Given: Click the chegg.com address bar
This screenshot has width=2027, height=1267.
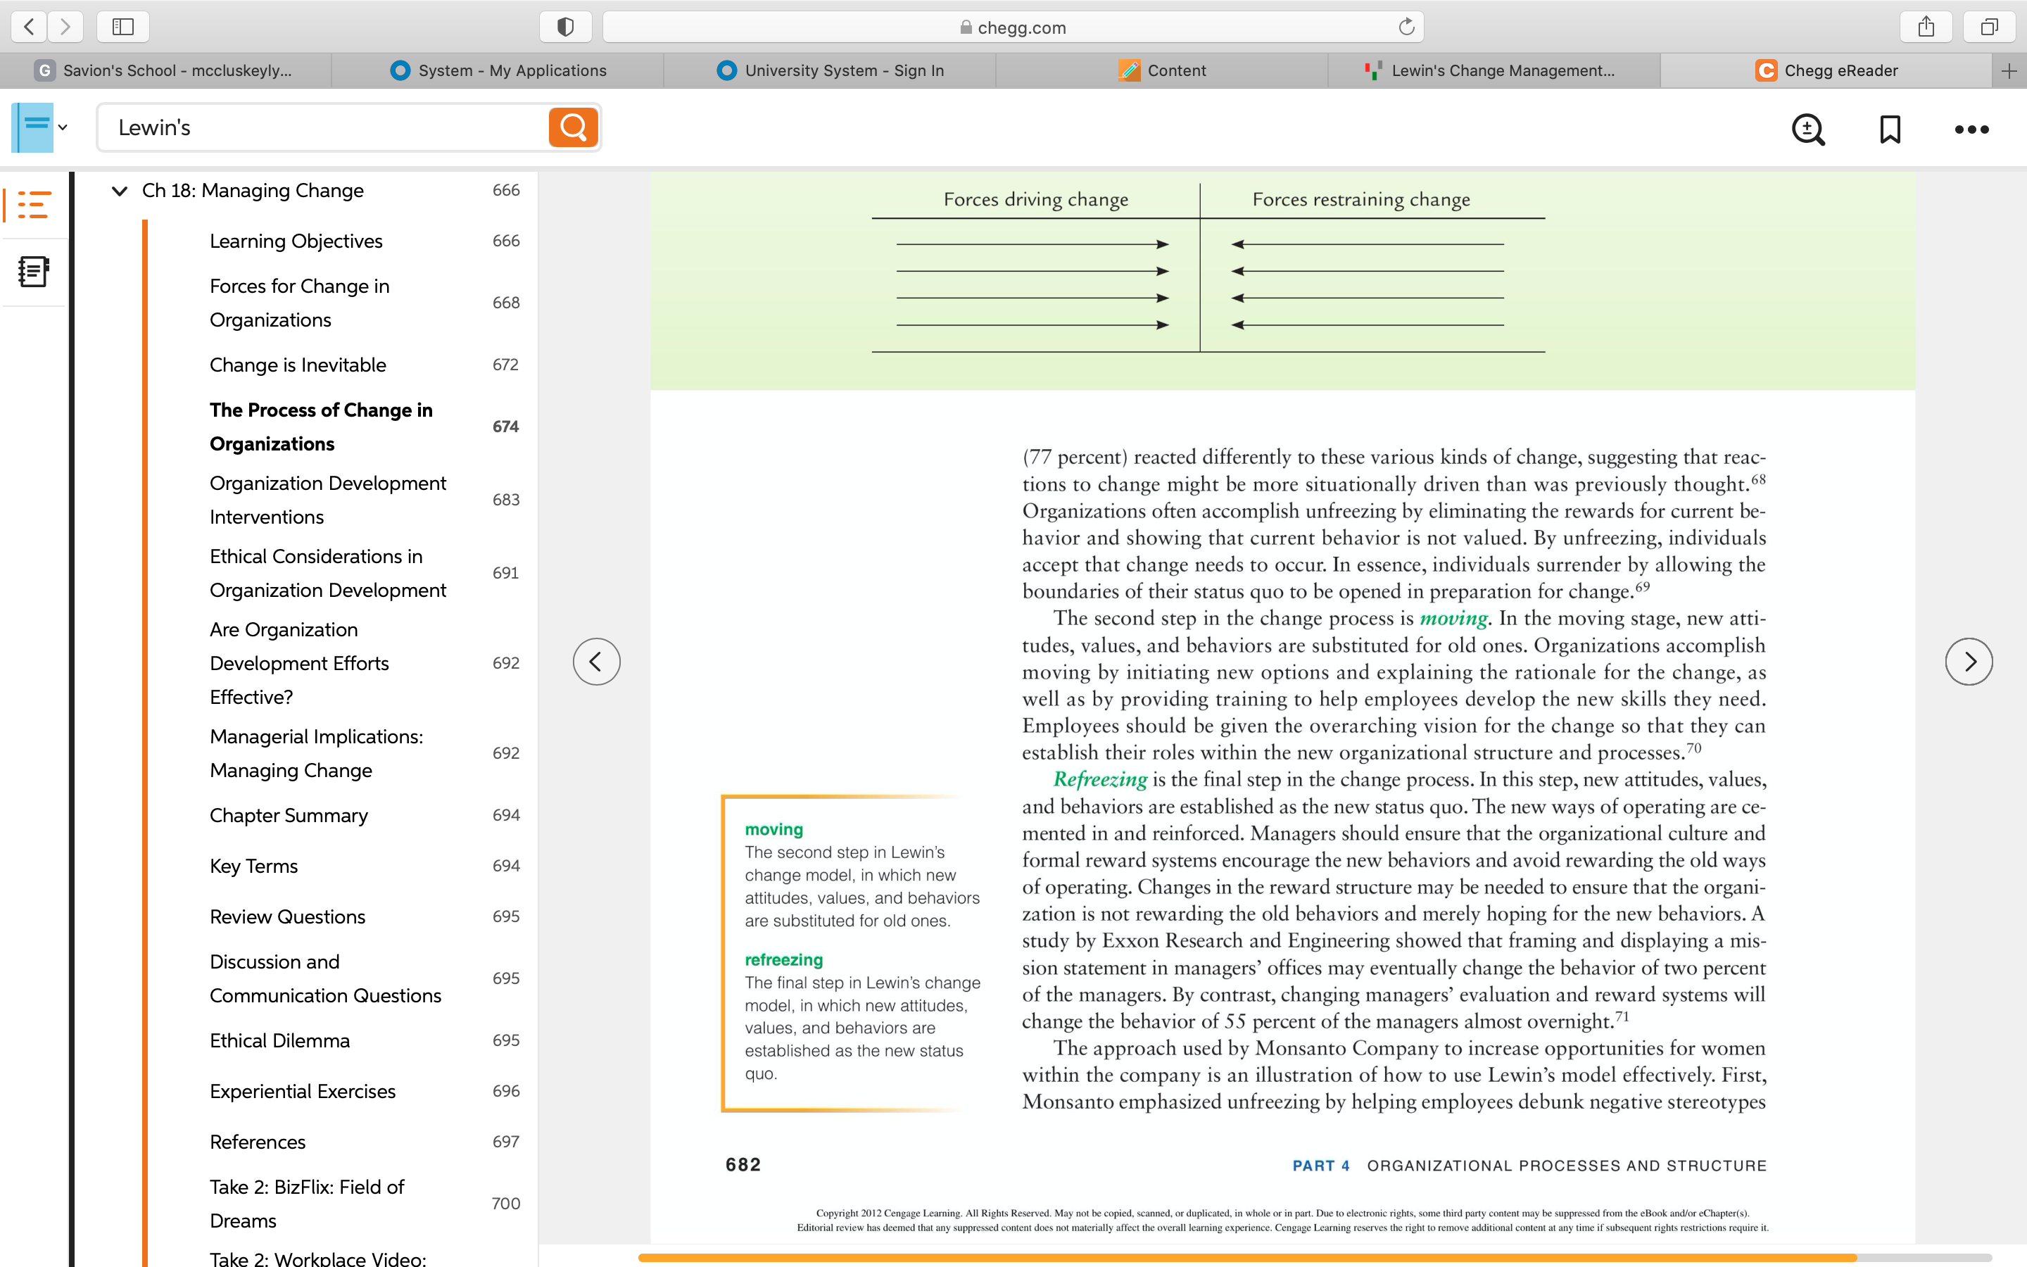Looking at the screenshot, I should 1013,27.
